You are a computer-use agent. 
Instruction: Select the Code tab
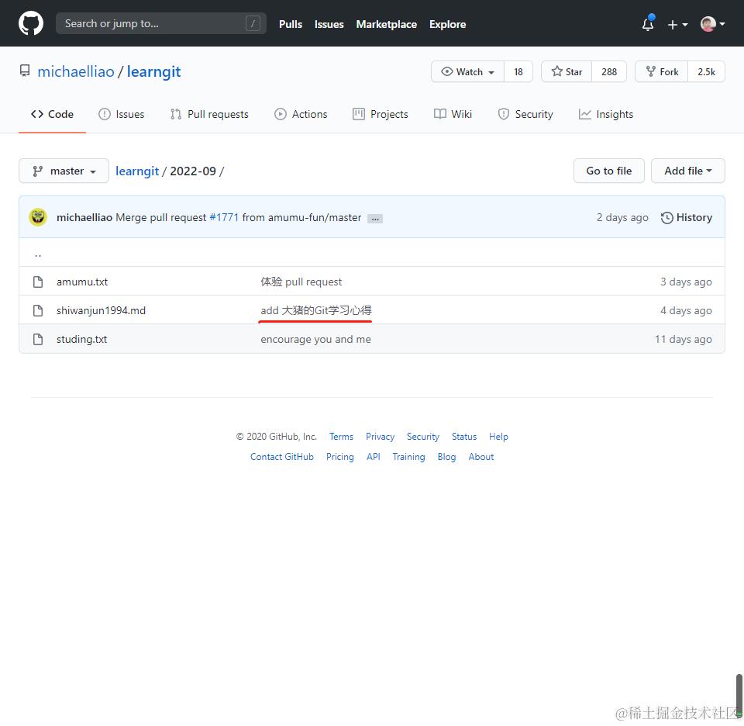[x=52, y=115]
